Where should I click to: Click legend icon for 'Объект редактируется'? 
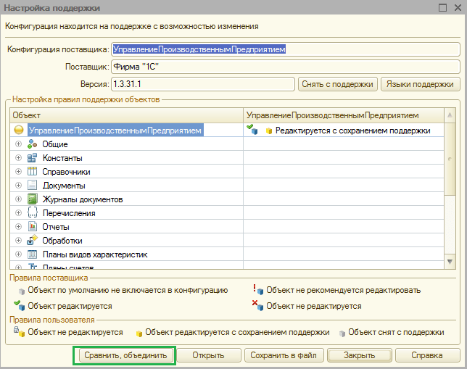19,305
